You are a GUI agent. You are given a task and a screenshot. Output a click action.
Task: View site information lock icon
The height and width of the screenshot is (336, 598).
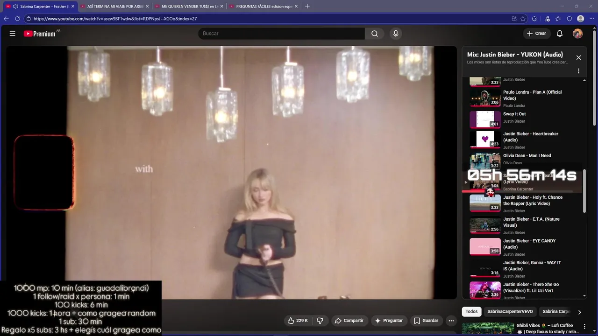pos(28,19)
